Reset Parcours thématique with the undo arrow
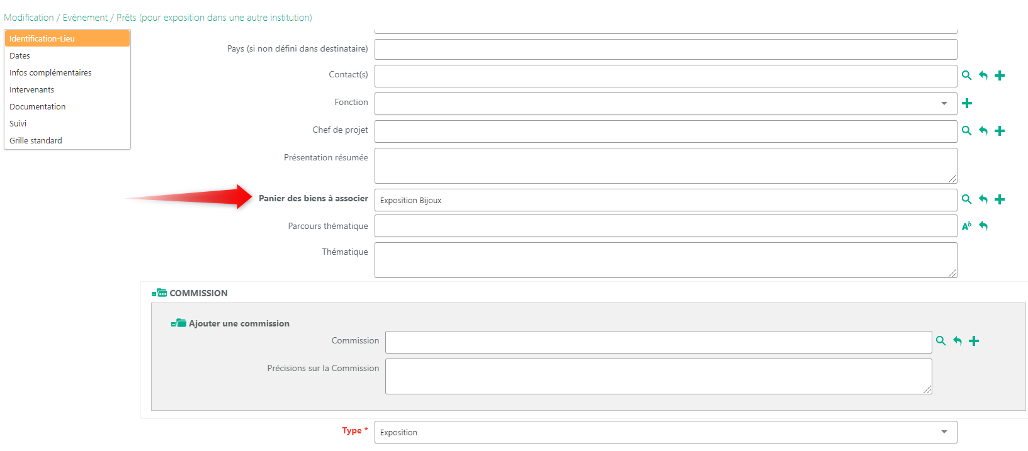 click(983, 226)
